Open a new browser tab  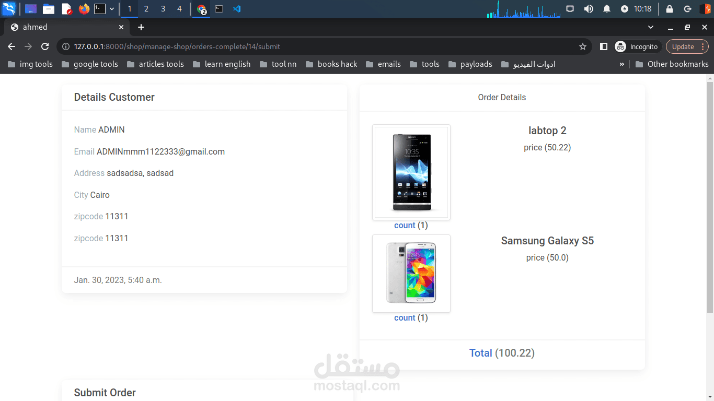[x=141, y=27]
